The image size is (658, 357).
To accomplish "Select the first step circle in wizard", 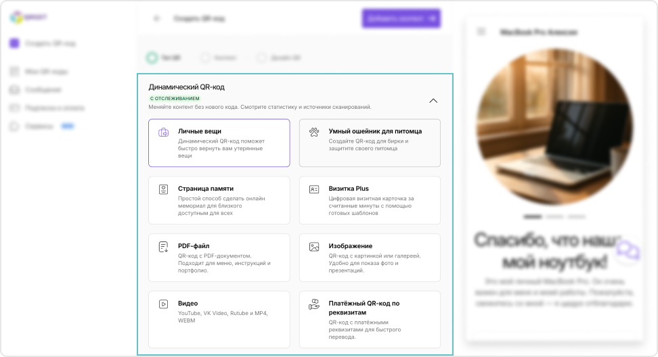I will pos(152,58).
